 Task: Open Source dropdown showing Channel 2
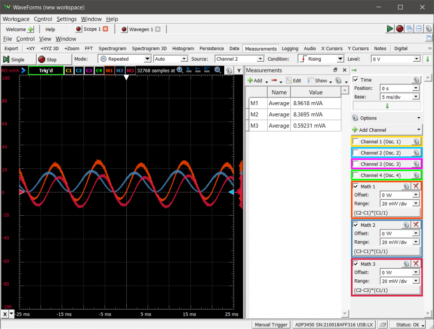pyautogui.click(x=239, y=59)
